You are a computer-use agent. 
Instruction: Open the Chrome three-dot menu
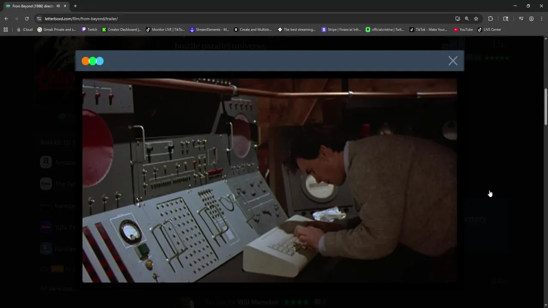(x=541, y=19)
